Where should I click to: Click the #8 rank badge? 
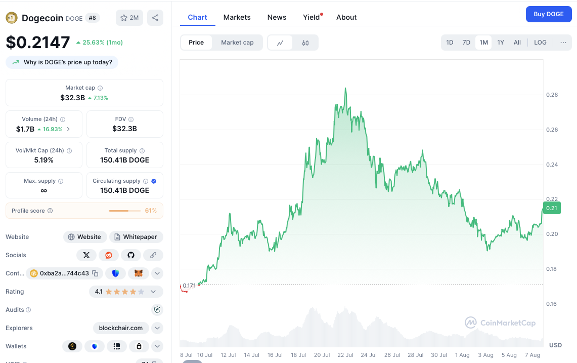coord(93,18)
